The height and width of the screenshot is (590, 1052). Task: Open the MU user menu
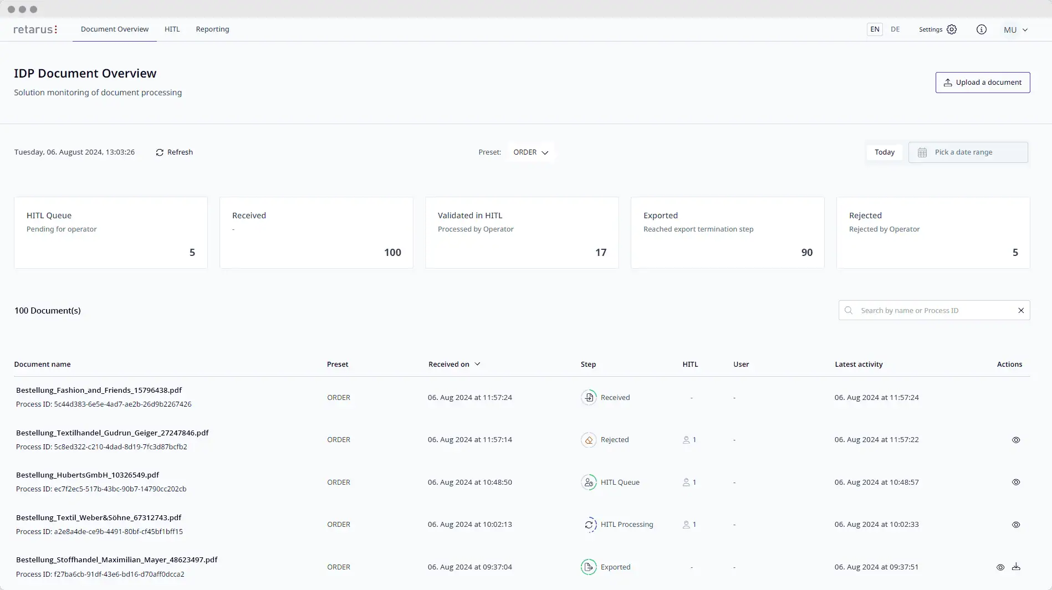click(1015, 30)
